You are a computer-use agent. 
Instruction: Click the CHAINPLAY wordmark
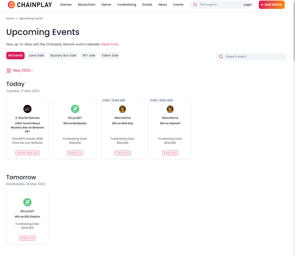(35, 5)
